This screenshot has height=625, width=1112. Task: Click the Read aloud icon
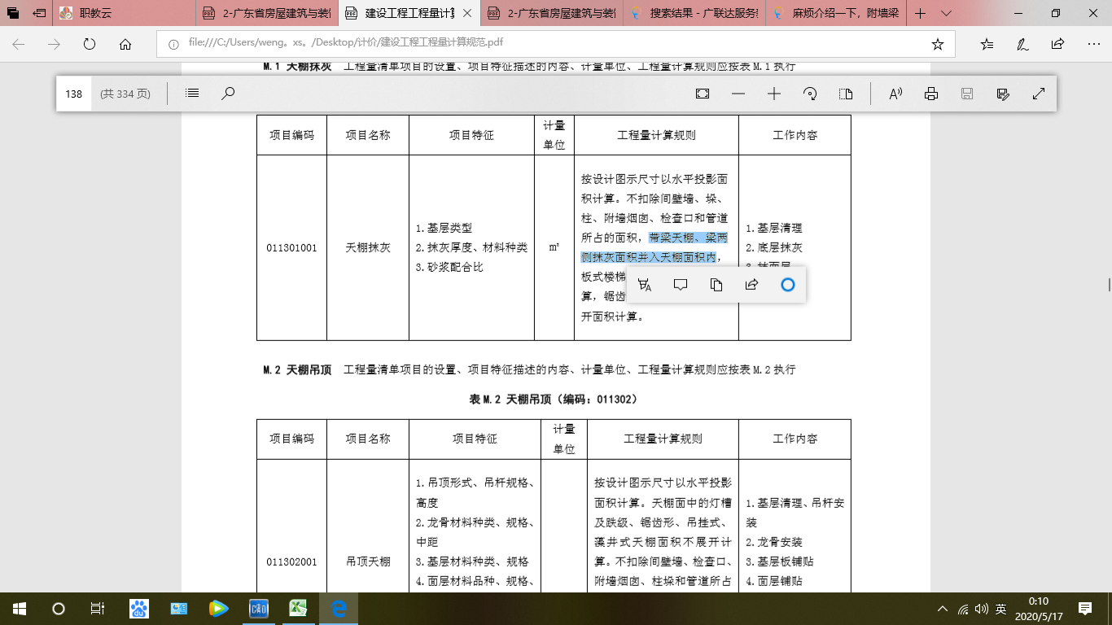coord(895,94)
